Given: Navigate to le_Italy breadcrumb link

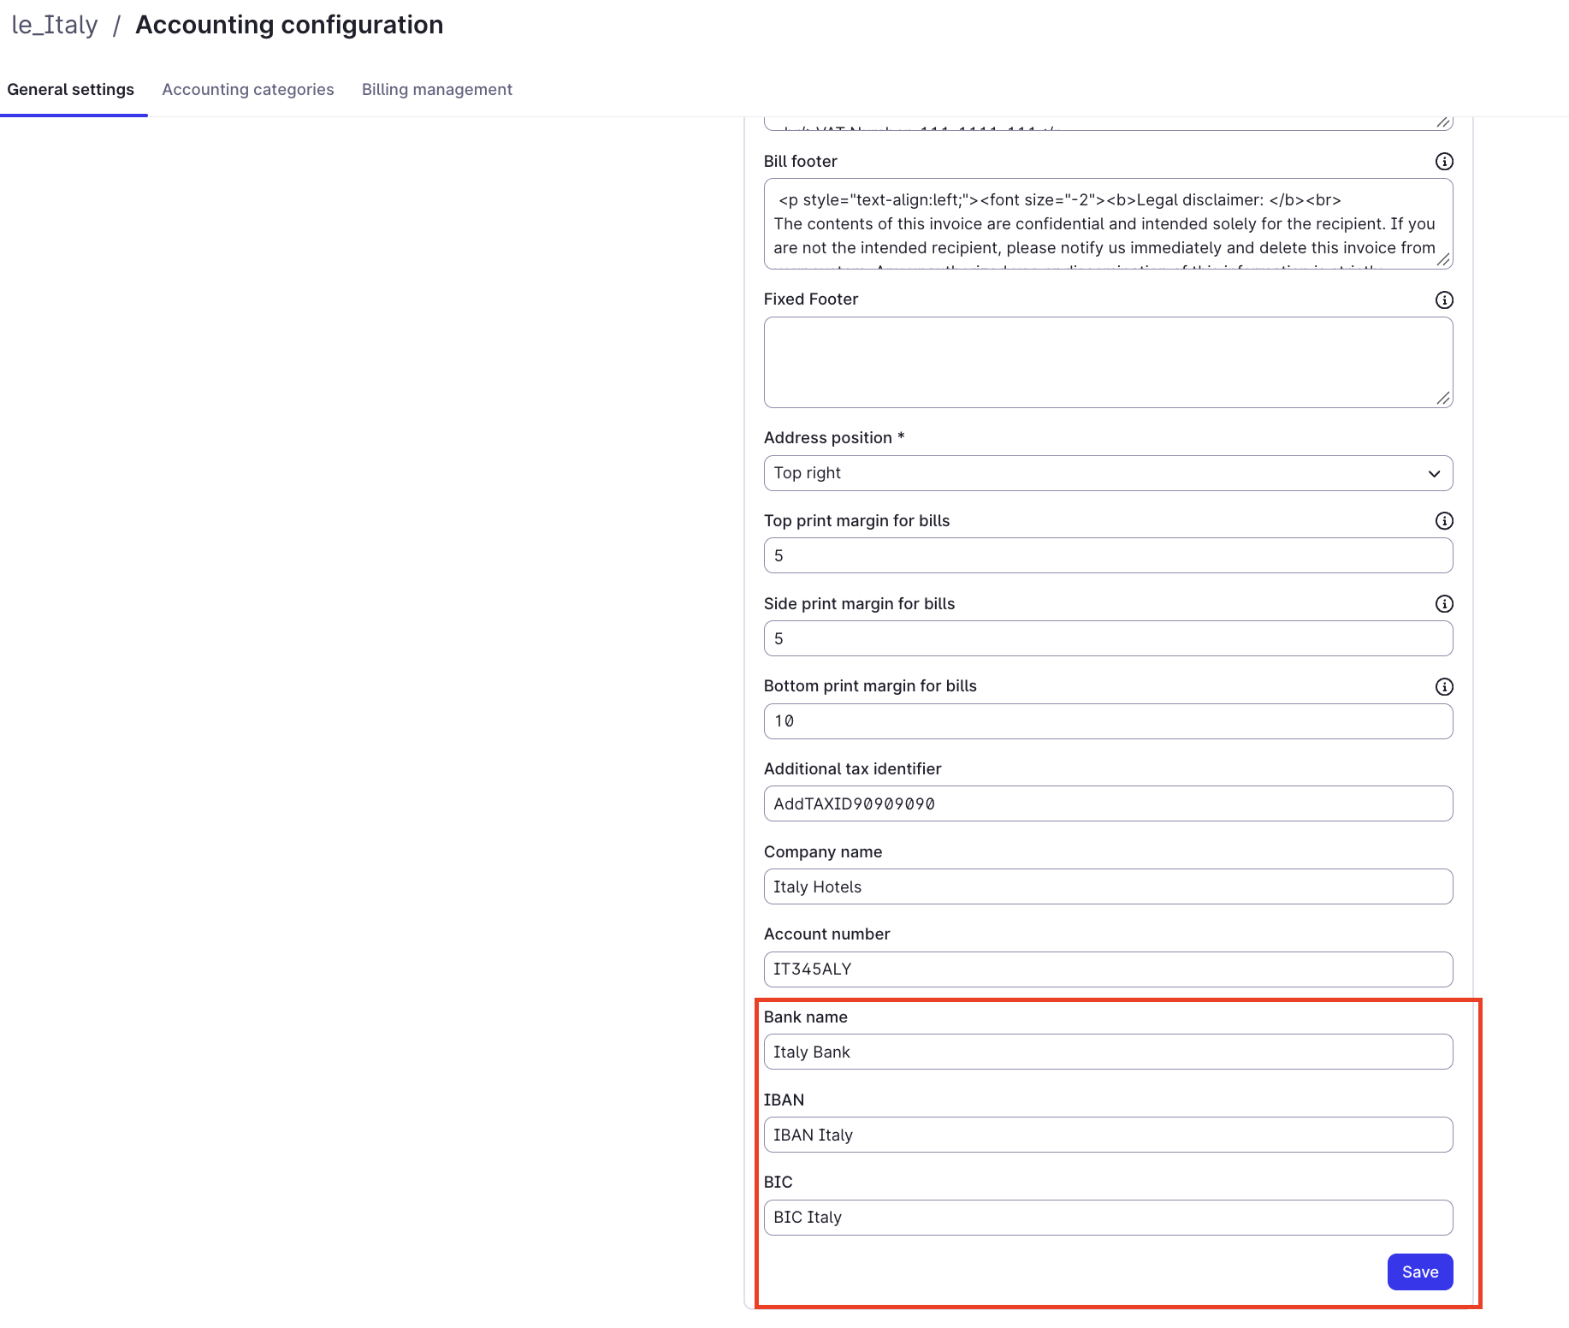Looking at the screenshot, I should click(x=55, y=25).
